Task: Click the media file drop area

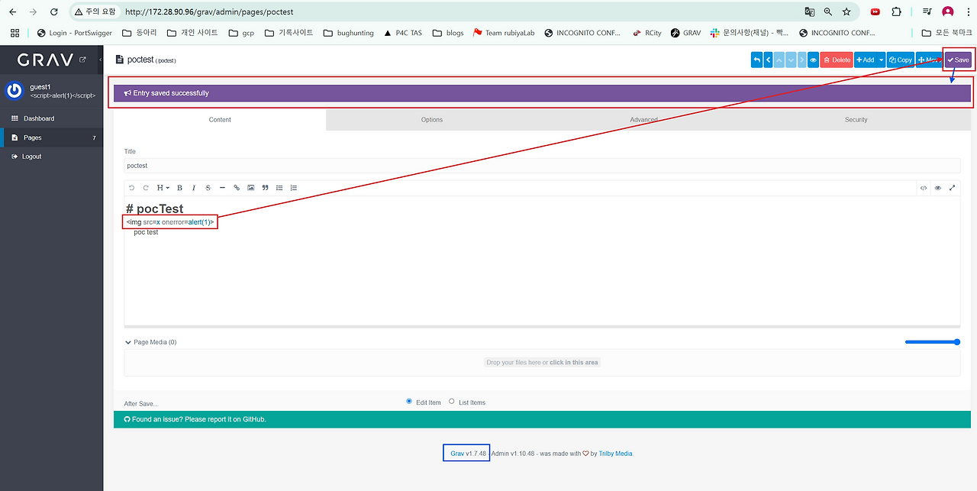Action: [542, 362]
